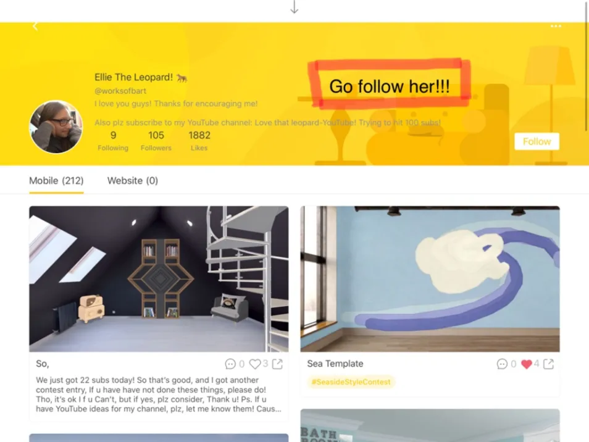Share the Sea Template post
Screen dimensions: 589x442
[x=548, y=364]
